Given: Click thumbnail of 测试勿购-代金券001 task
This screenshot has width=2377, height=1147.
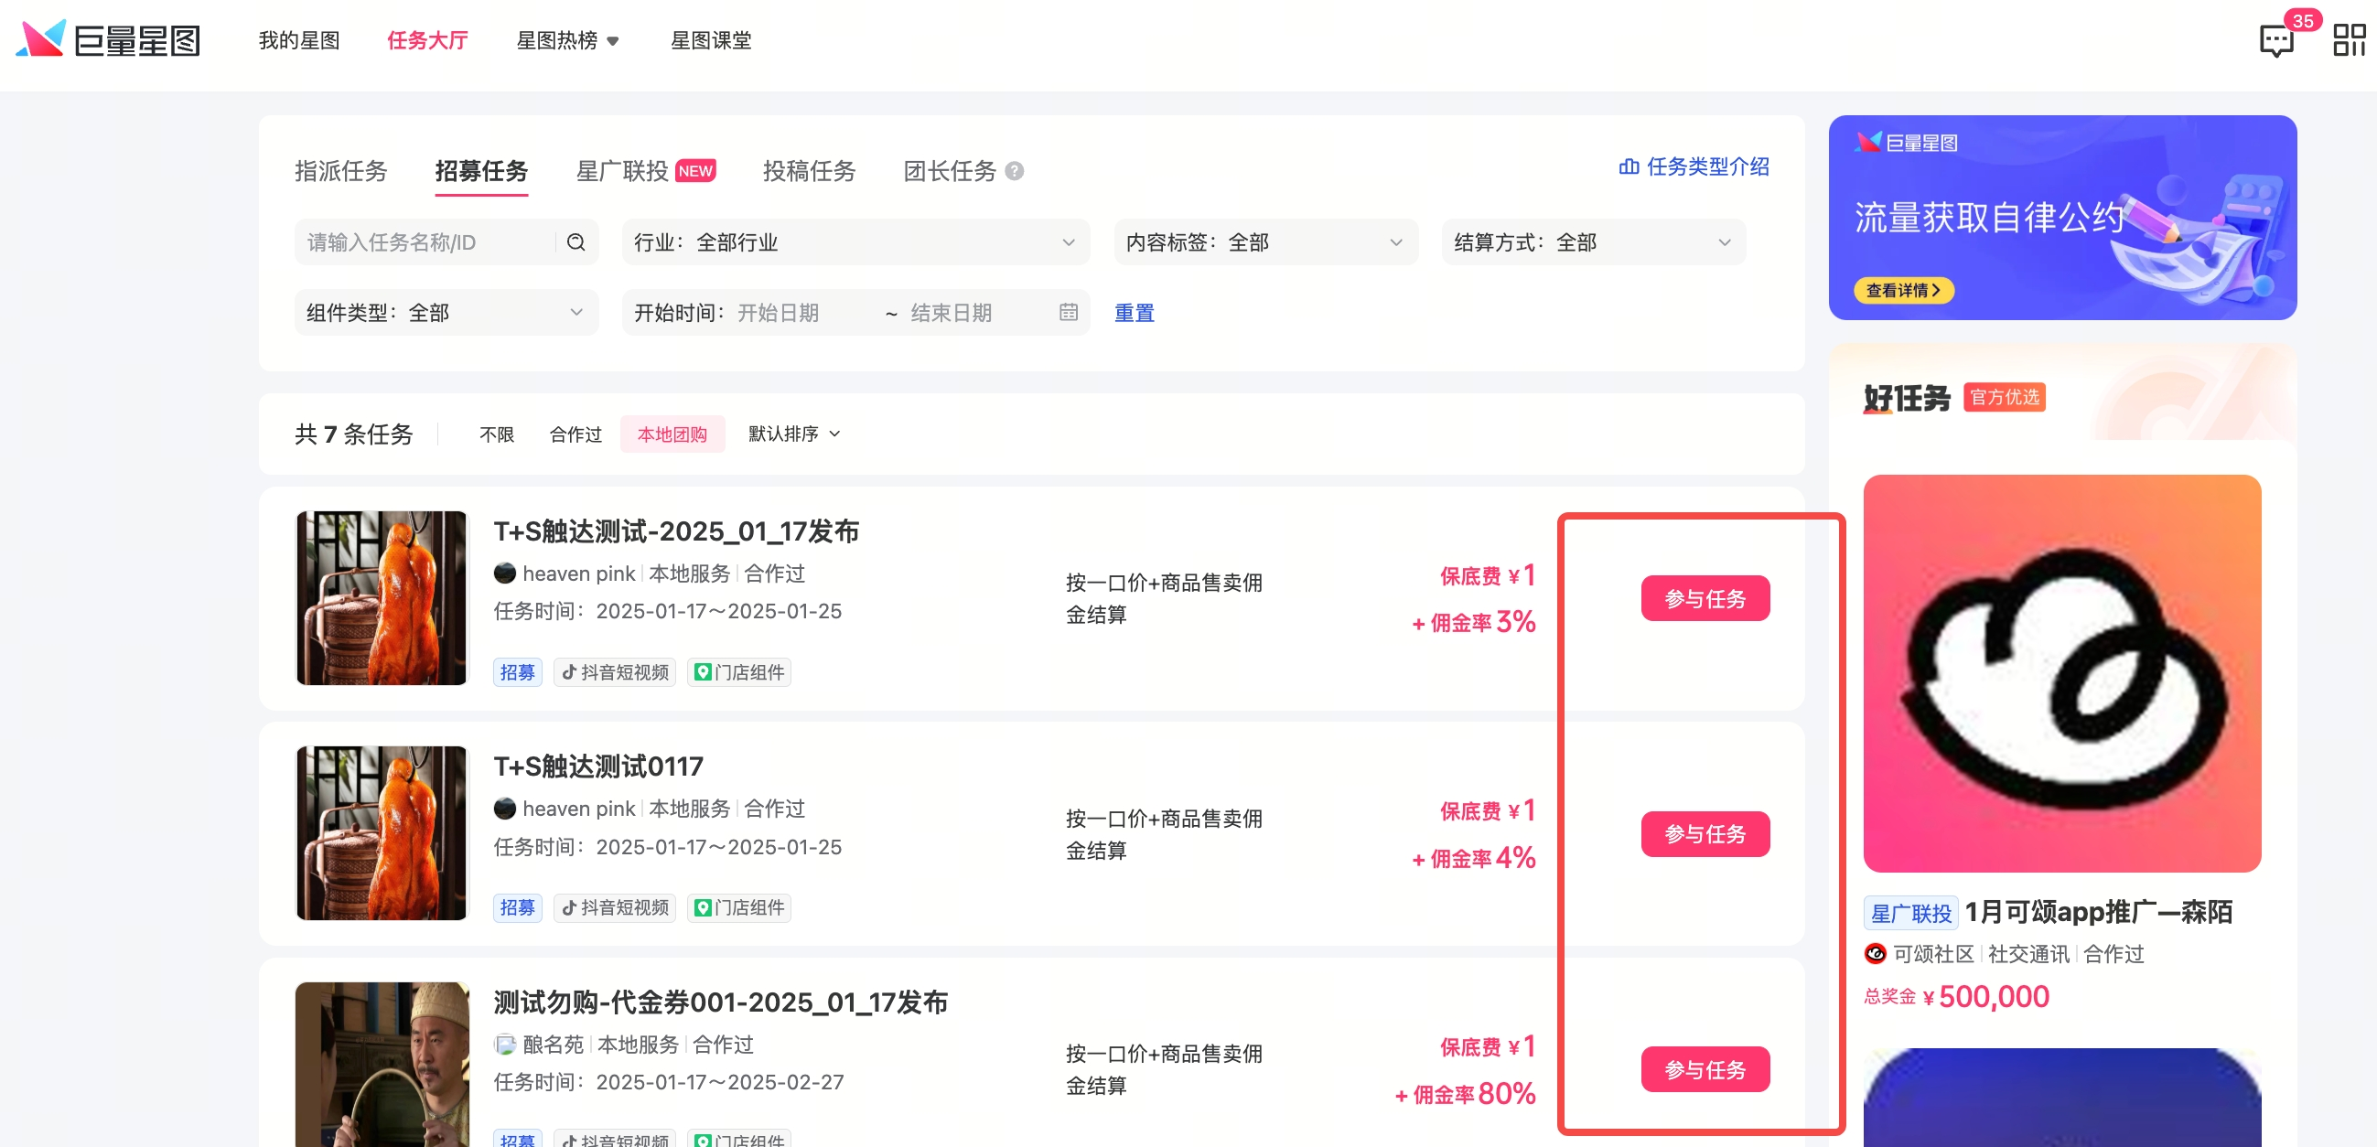Looking at the screenshot, I should click(x=382, y=1064).
